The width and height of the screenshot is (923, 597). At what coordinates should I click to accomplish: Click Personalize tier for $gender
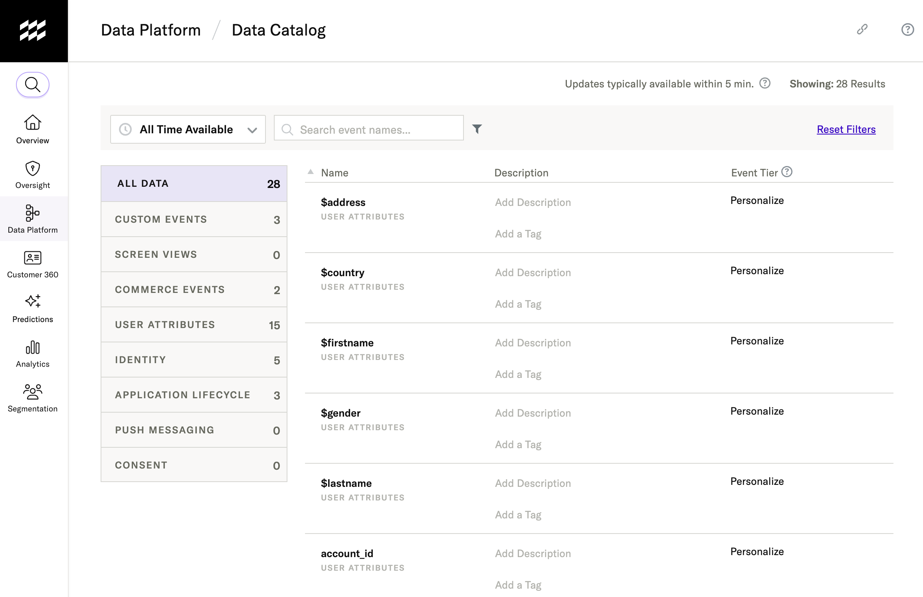pos(757,411)
